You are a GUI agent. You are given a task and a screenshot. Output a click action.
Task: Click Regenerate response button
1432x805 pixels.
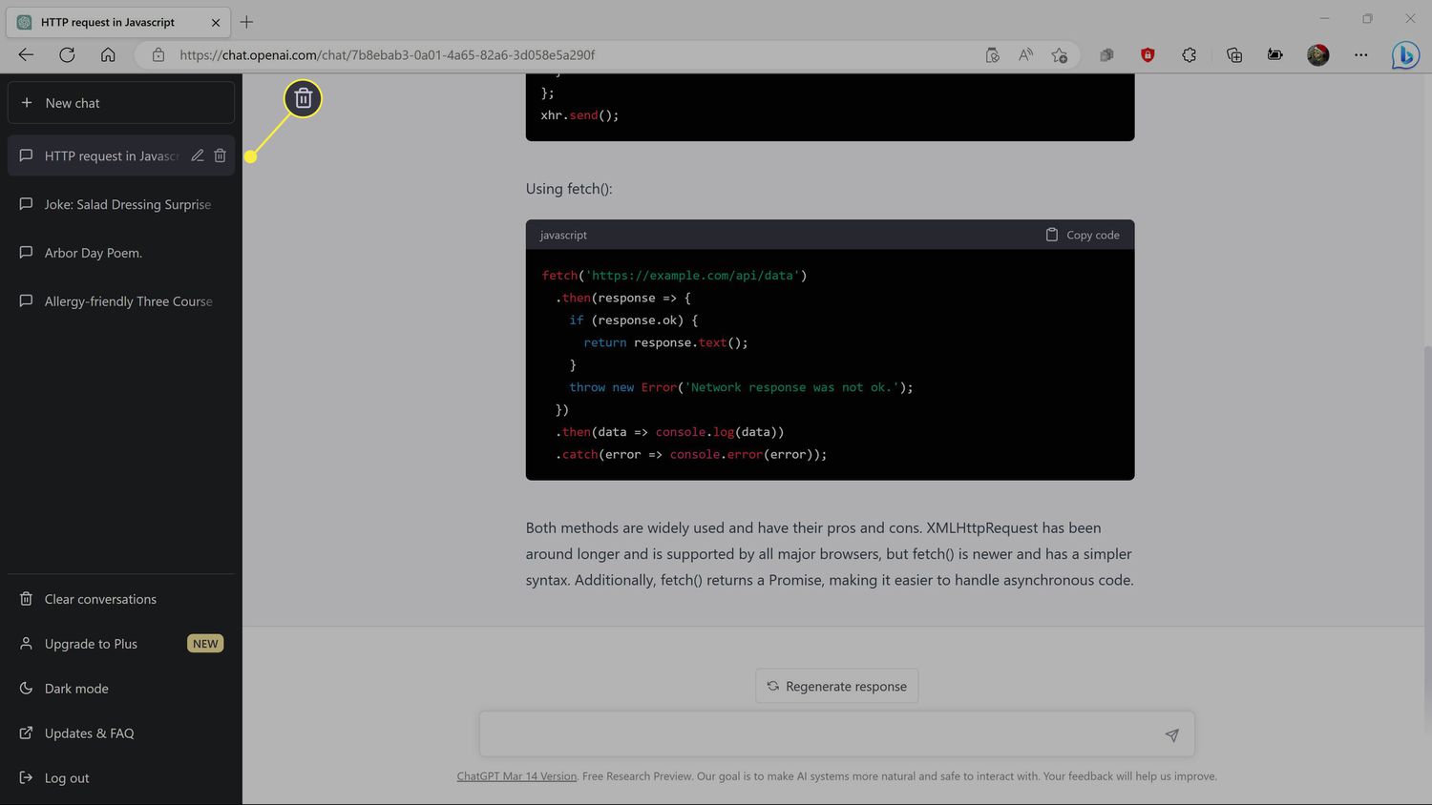click(x=836, y=686)
